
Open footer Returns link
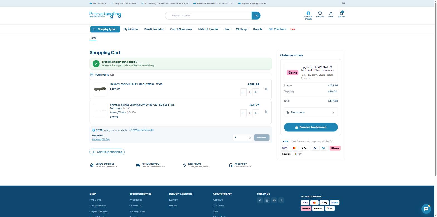tap(173, 206)
